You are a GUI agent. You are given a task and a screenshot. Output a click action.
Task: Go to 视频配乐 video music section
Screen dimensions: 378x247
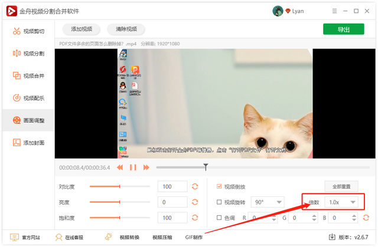click(28, 98)
